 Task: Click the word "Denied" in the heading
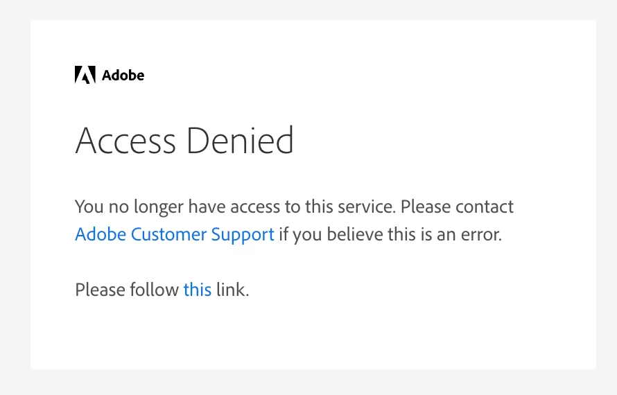[x=241, y=141]
